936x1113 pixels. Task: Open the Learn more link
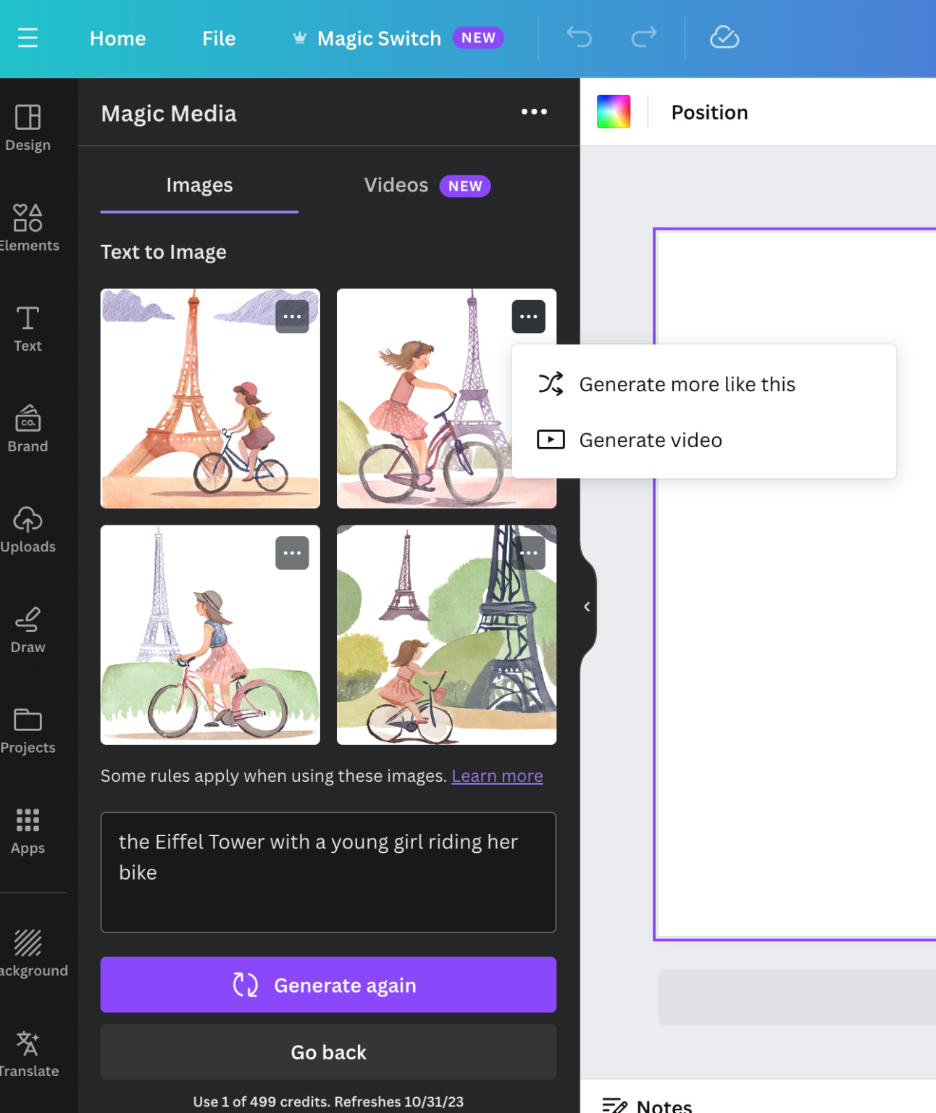click(x=497, y=775)
